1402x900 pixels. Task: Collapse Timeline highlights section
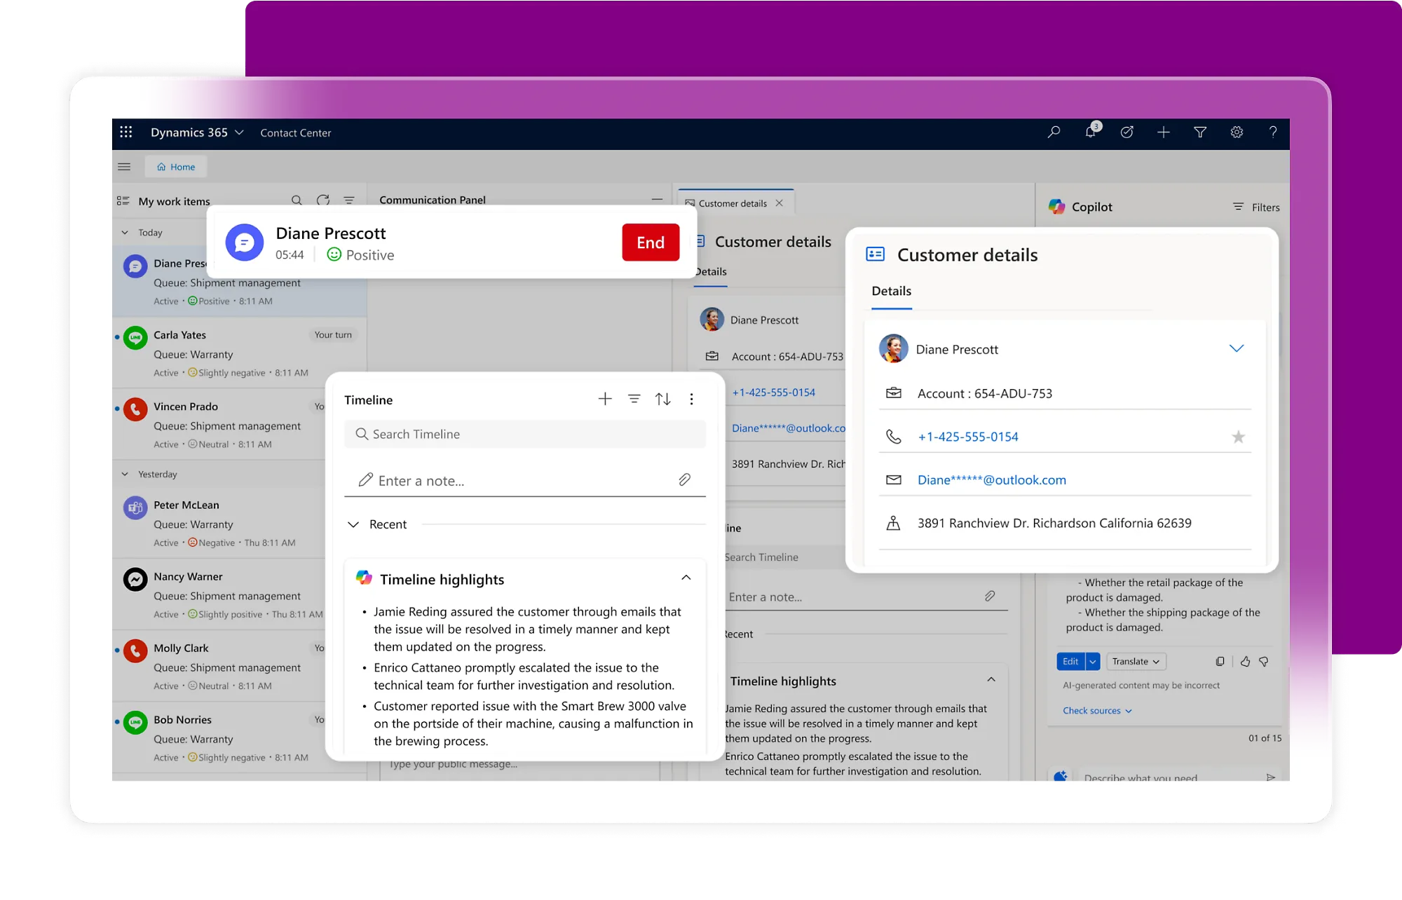[x=686, y=578]
